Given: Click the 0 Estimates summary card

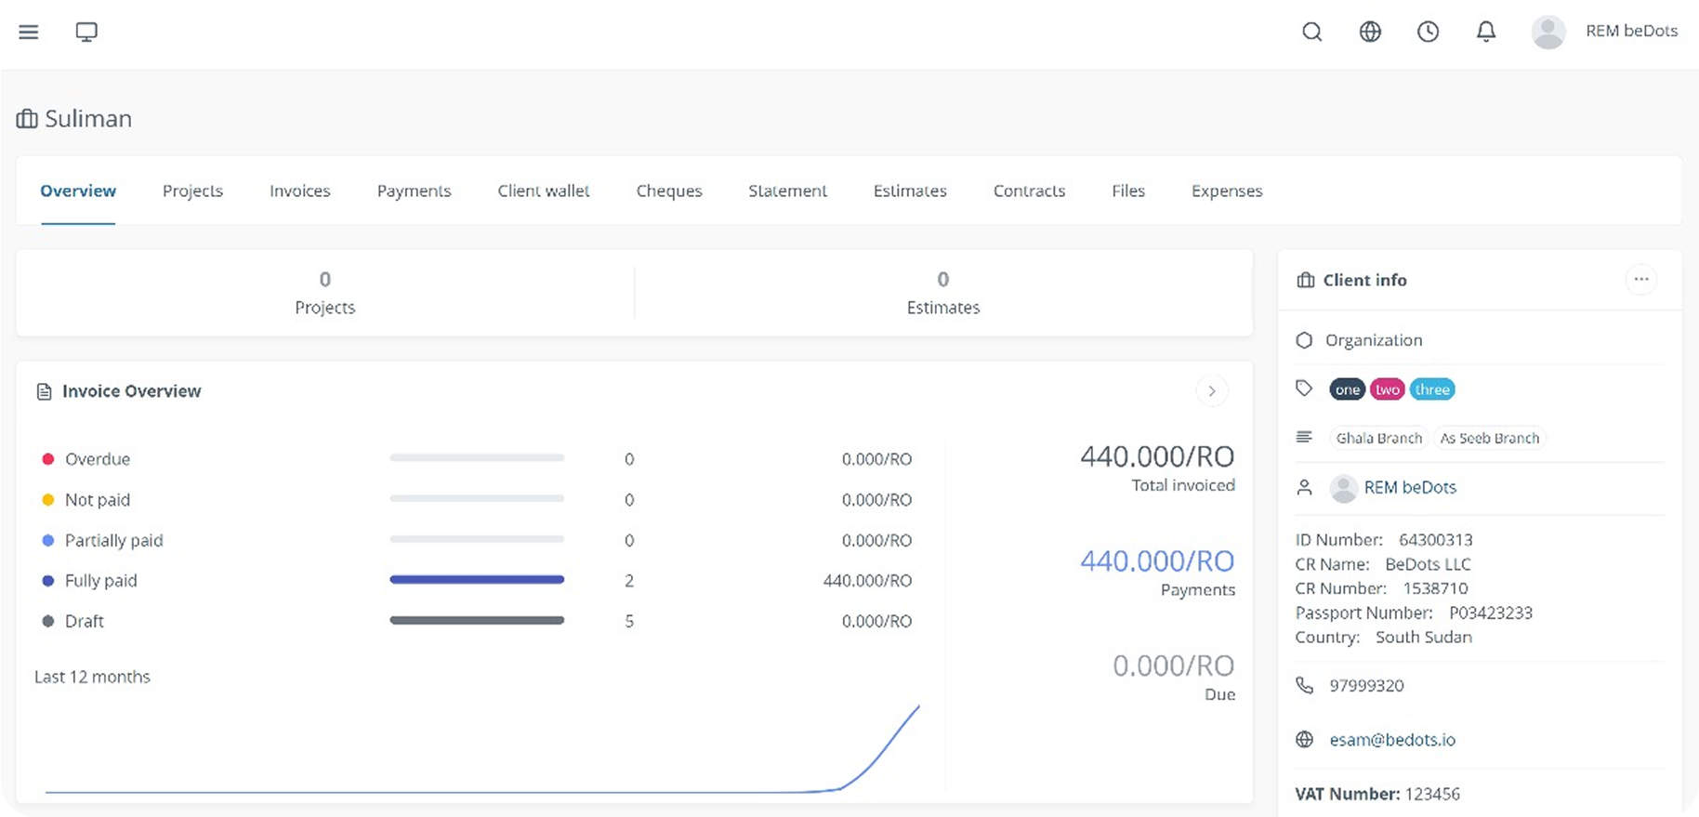Looking at the screenshot, I should pos(942,293).
